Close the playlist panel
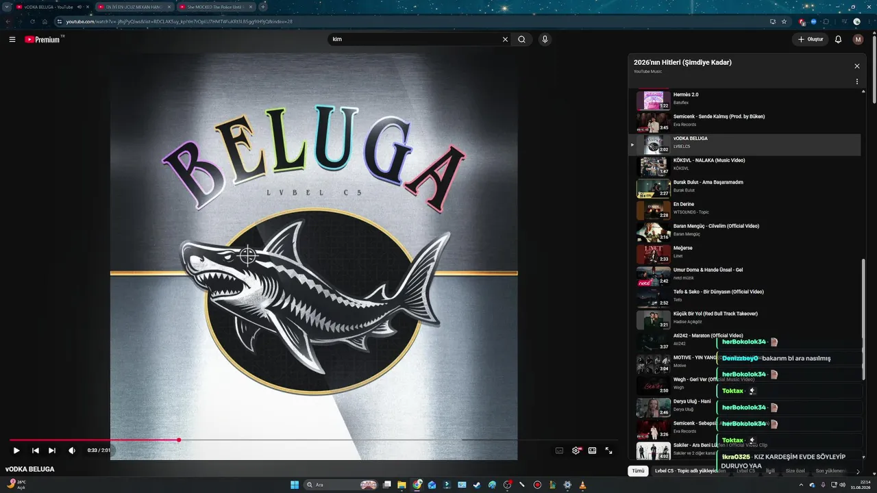 tap(856, 66)
